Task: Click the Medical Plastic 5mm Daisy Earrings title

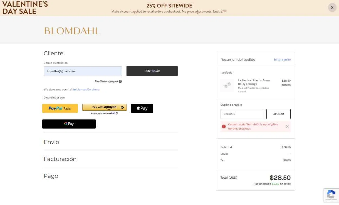Action: click(254, 82)
